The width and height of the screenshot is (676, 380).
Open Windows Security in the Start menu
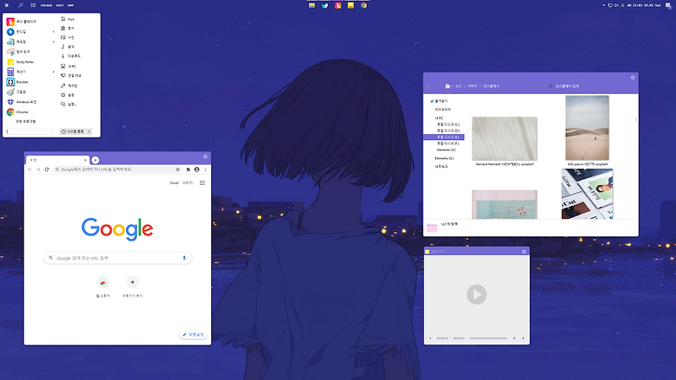click(22, 102)
